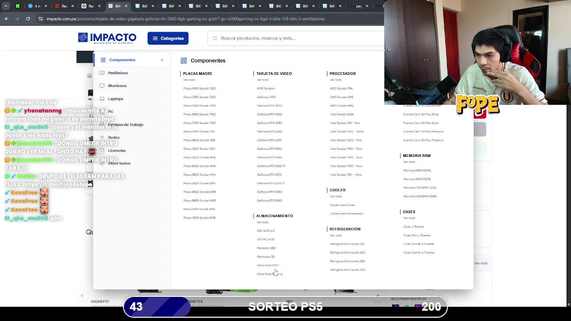Select Memoria USB
The height and width of the screenshot is (321, 571).
pos(266,248)
